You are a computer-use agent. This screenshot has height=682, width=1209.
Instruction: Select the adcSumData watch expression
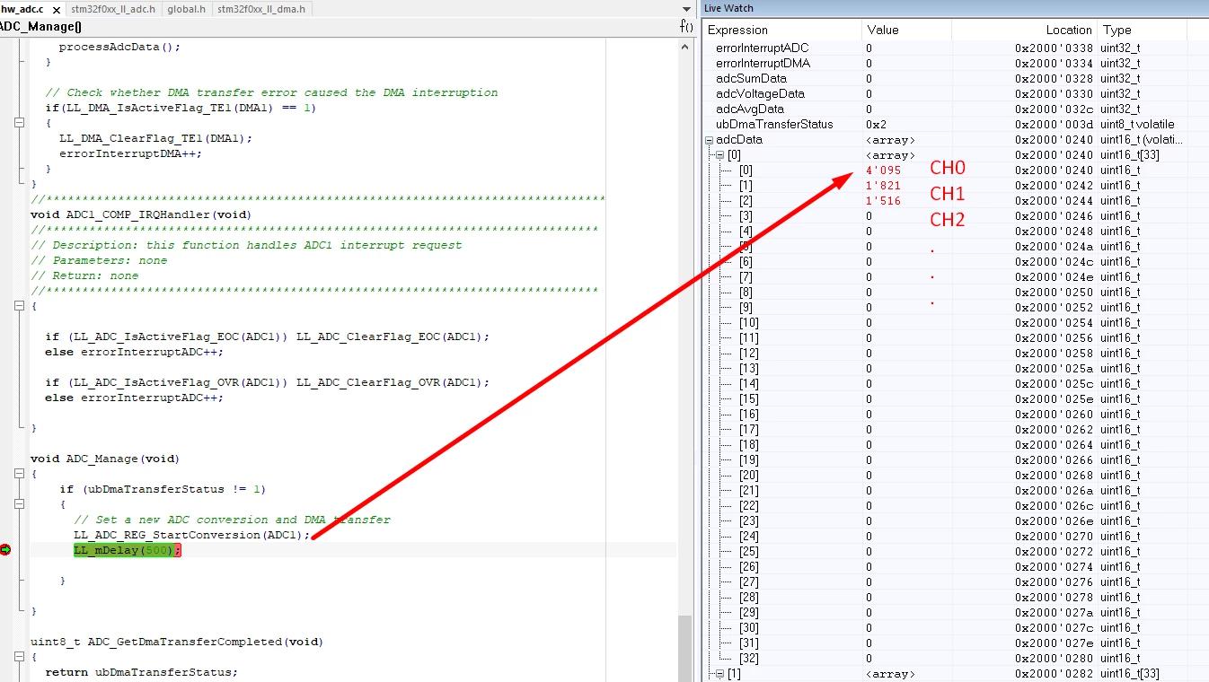point(751,78)
